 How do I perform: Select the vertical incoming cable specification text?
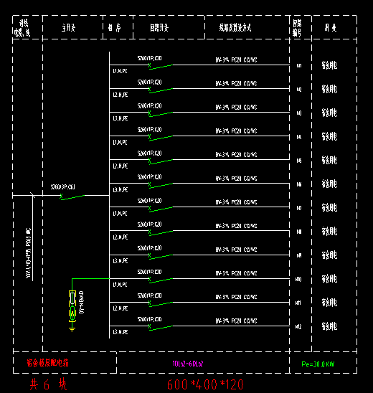click(28, 253)
